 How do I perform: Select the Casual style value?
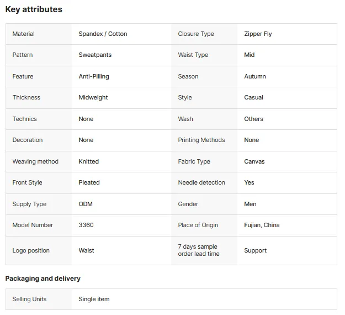tap(253, 97)
